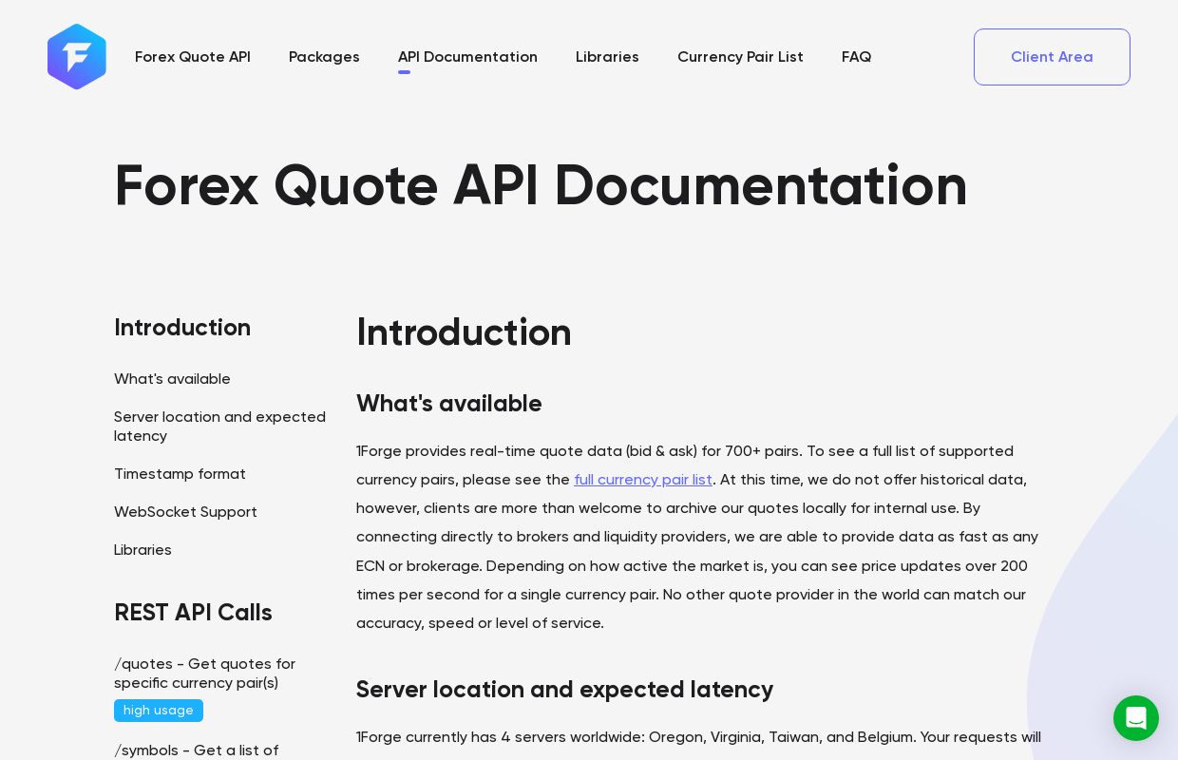1178x760 pixels.
Task: Follow the full currency pair list link
Action: [x=643, y=480]
